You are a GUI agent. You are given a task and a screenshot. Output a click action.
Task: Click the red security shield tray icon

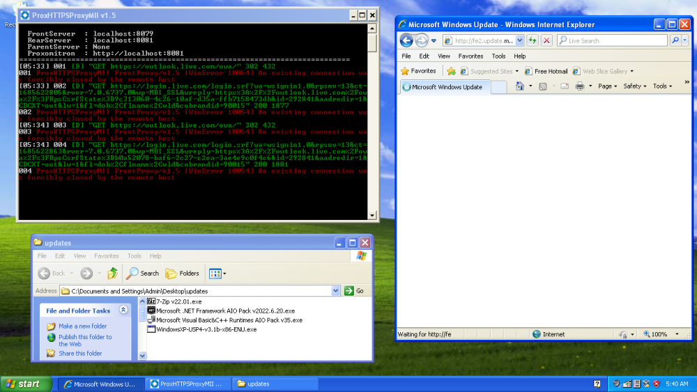click(656, 384)
